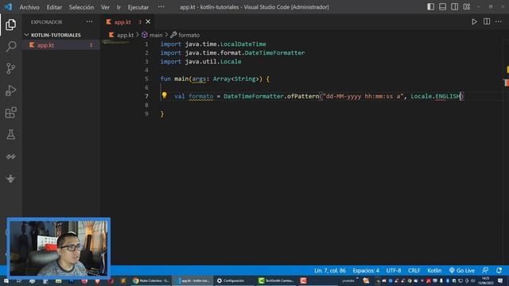Screen dimensions: 509x286
Task: Start Go Live server from status bar
Action: coord(462,270)
